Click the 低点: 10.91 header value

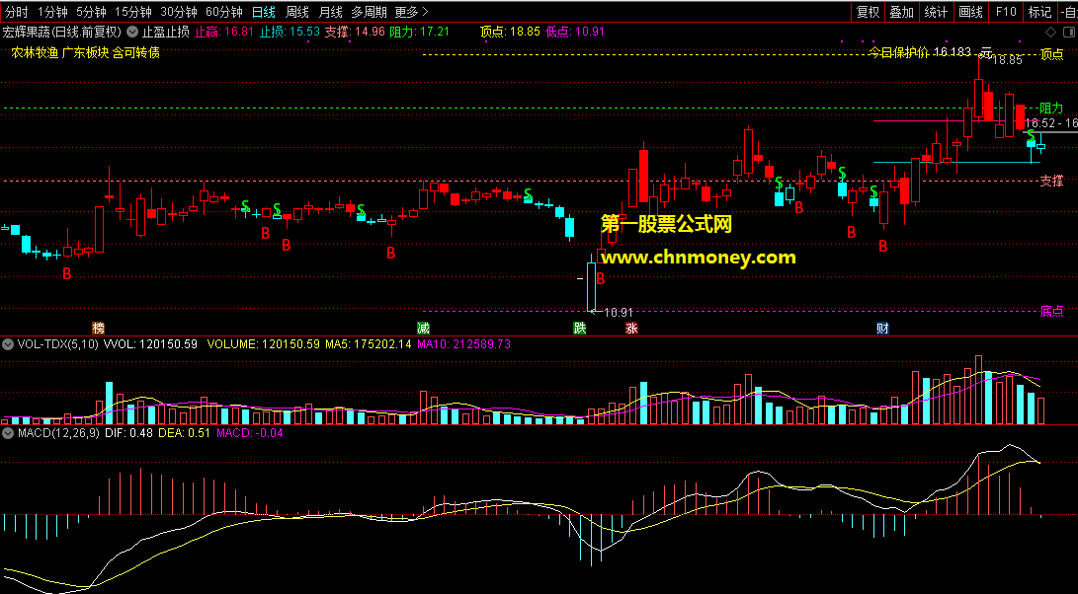click(575, 32)
